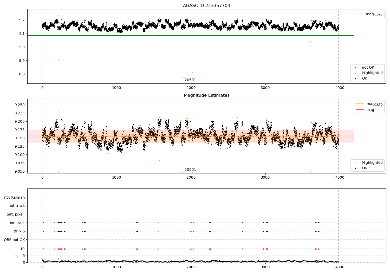The height and width of the screenshot is (273, 390).
Task: Click the orange mag OBSID legend line
Action: pos(360,104)
